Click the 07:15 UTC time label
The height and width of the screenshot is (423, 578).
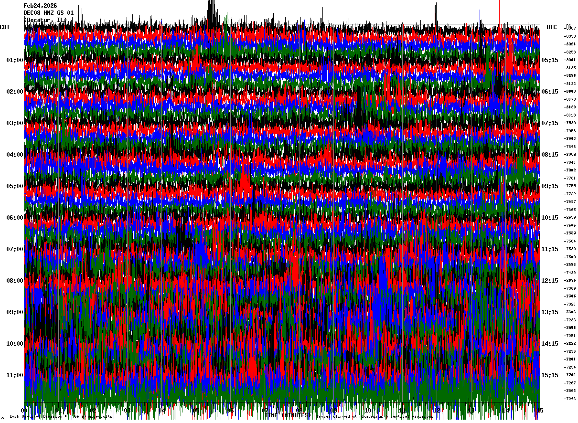click(550, 123)
